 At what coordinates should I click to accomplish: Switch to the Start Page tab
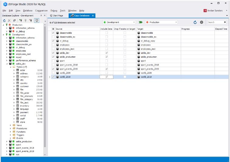point(57,15)
